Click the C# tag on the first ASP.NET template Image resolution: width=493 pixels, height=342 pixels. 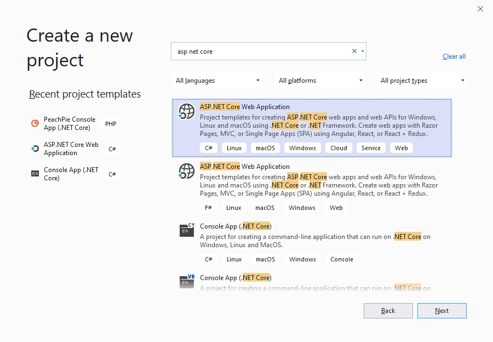pos(209,148)
